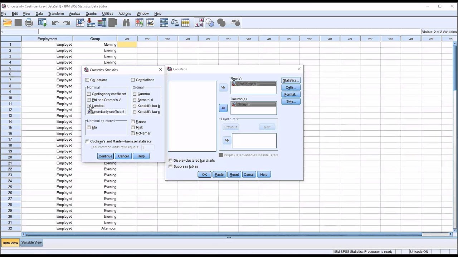Recall recently used dialogs icon
The width and height of the screenshot is (458, 257).
tap(42, 23)
